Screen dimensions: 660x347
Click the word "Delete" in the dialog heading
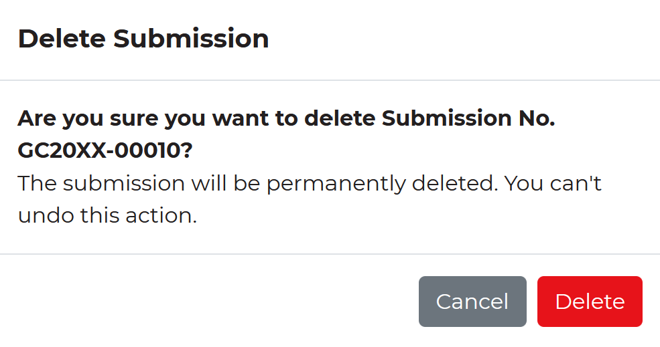pyautogui.click(x=62, y=39)
